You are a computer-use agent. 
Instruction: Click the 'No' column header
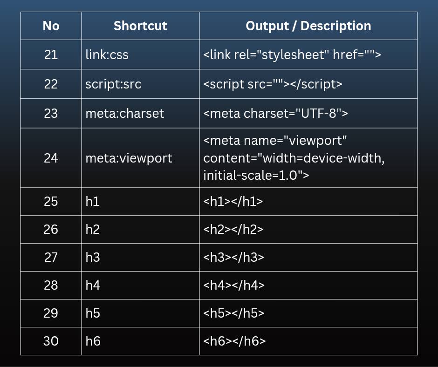(51, 26)
